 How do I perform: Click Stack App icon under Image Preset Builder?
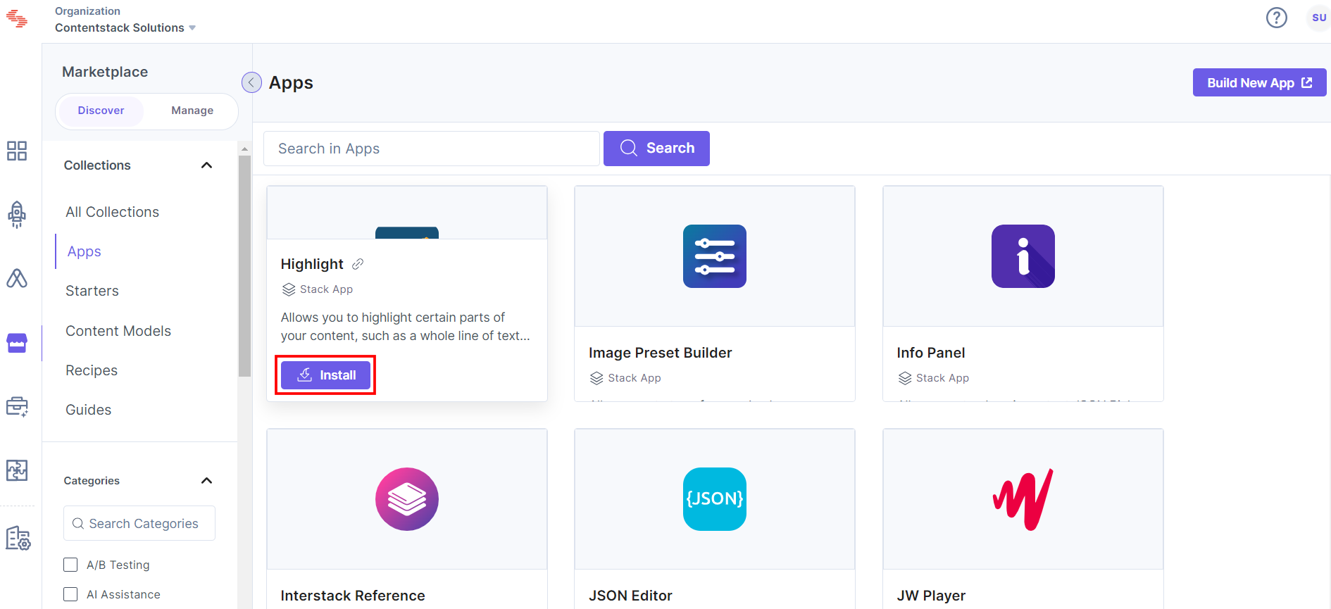tap(596, 378)
